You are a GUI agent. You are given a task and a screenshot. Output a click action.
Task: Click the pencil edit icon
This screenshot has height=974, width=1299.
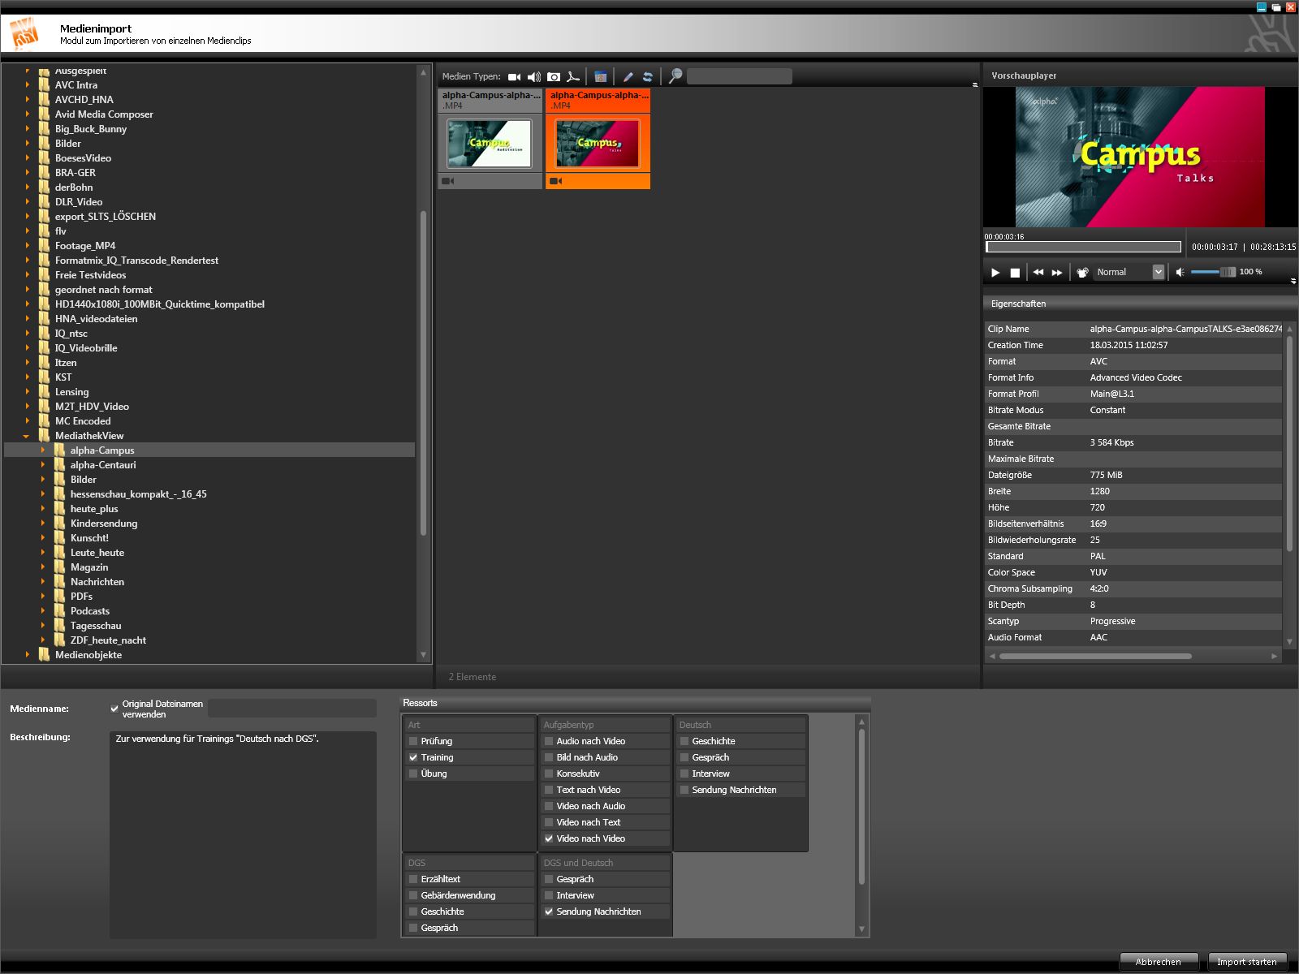pos(628,77)
